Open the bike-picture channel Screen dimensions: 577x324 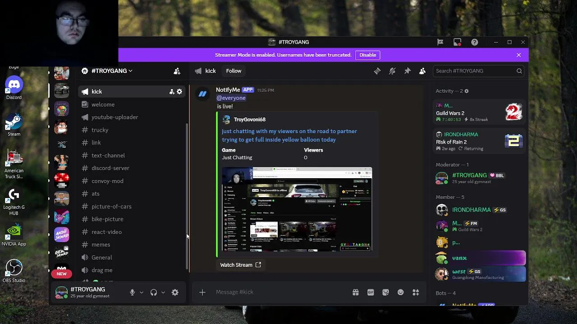click(x=131, y=219)
